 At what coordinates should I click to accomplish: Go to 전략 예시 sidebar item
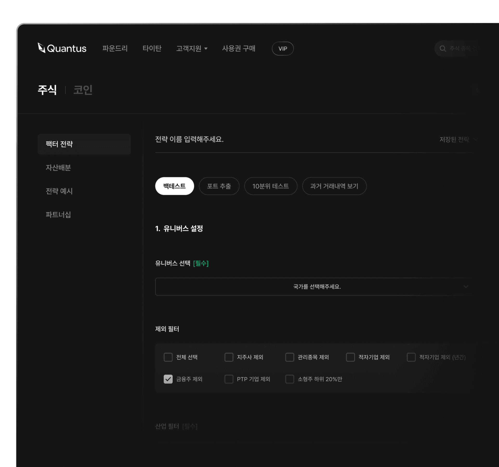tap(59, 191)
